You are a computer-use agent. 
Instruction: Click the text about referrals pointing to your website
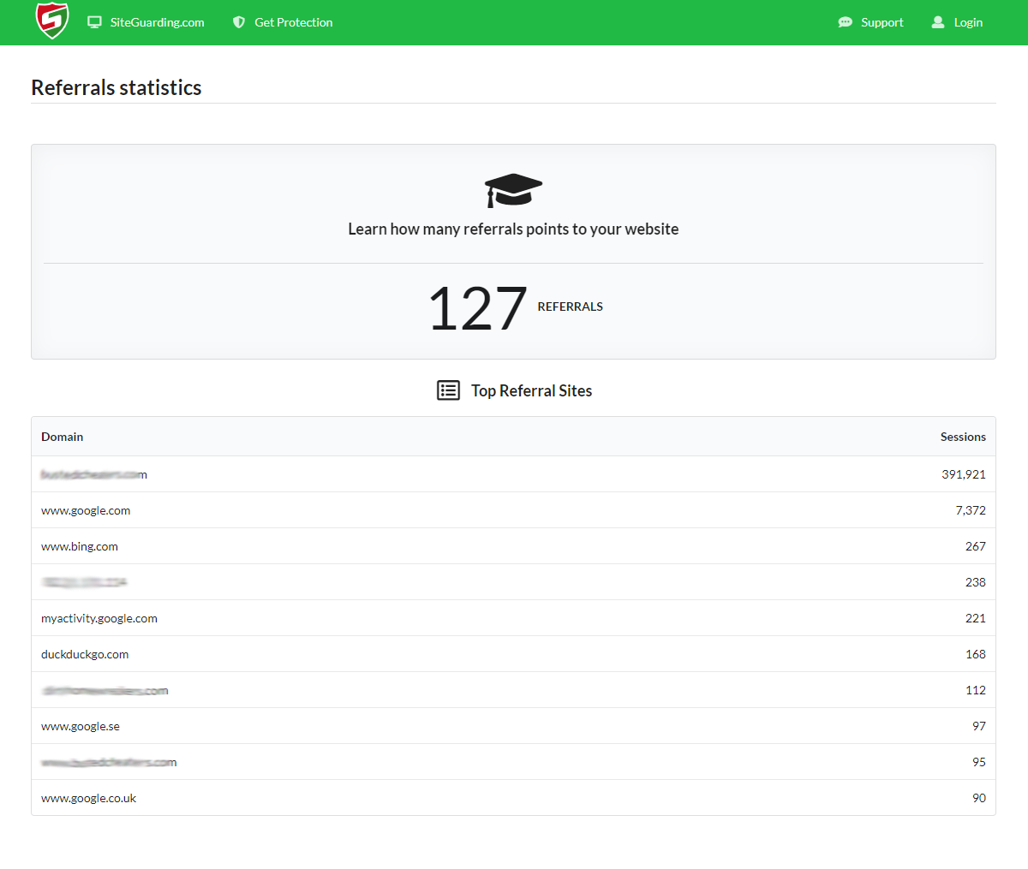pyautogui.click(x=513, y=229)
